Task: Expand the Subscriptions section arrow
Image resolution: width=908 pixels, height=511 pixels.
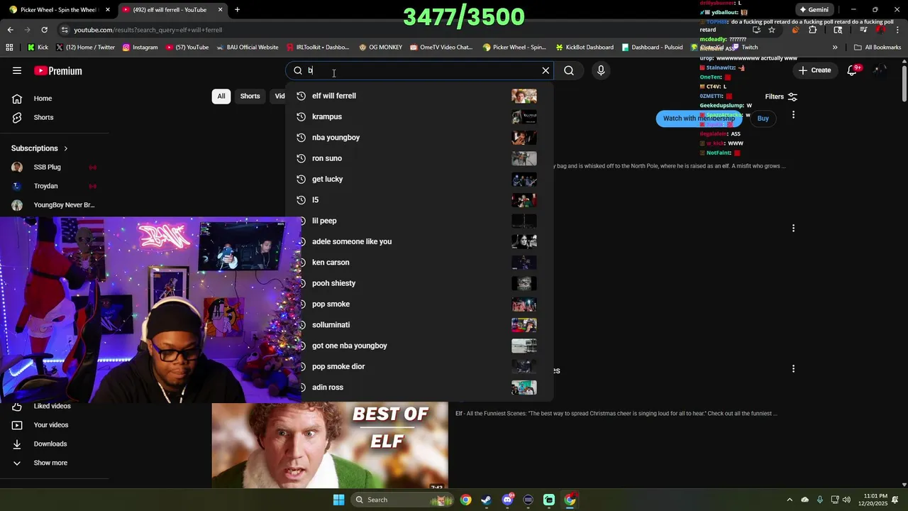Action: pos(66,148)
